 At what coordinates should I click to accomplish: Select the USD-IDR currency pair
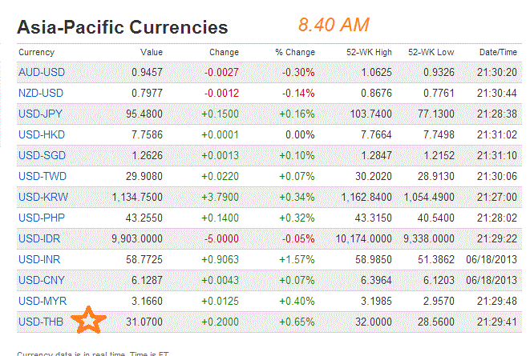[39, 238]
